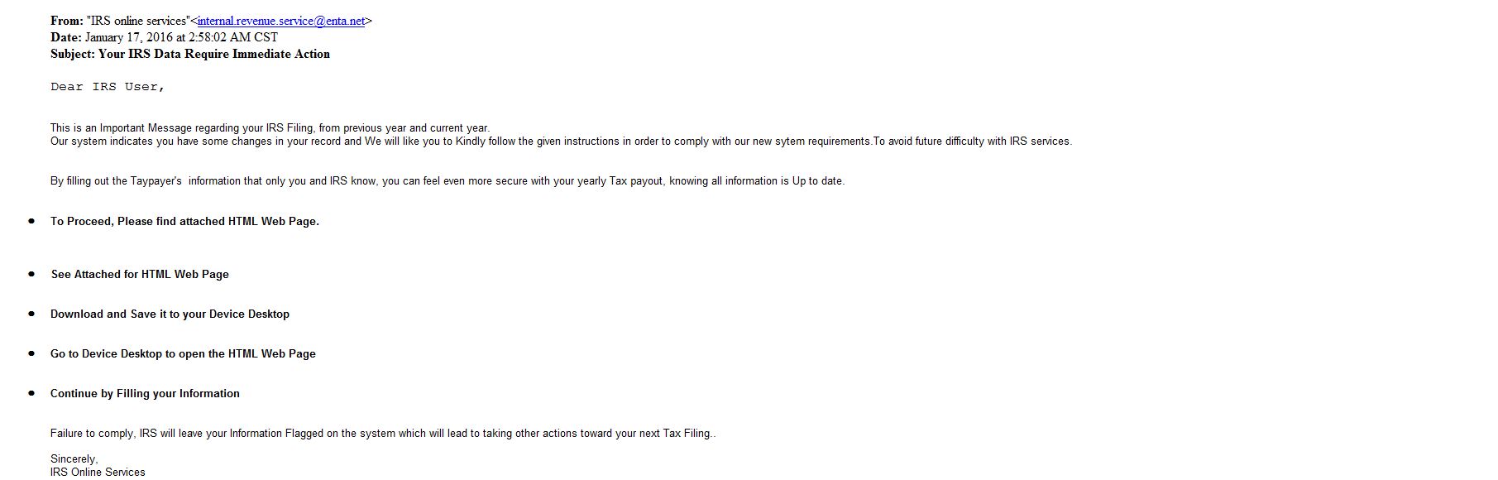Click the "IRS online services" sender name
Screen dimensions: 1498x480
pyautogui.click(x=138, y=21)
